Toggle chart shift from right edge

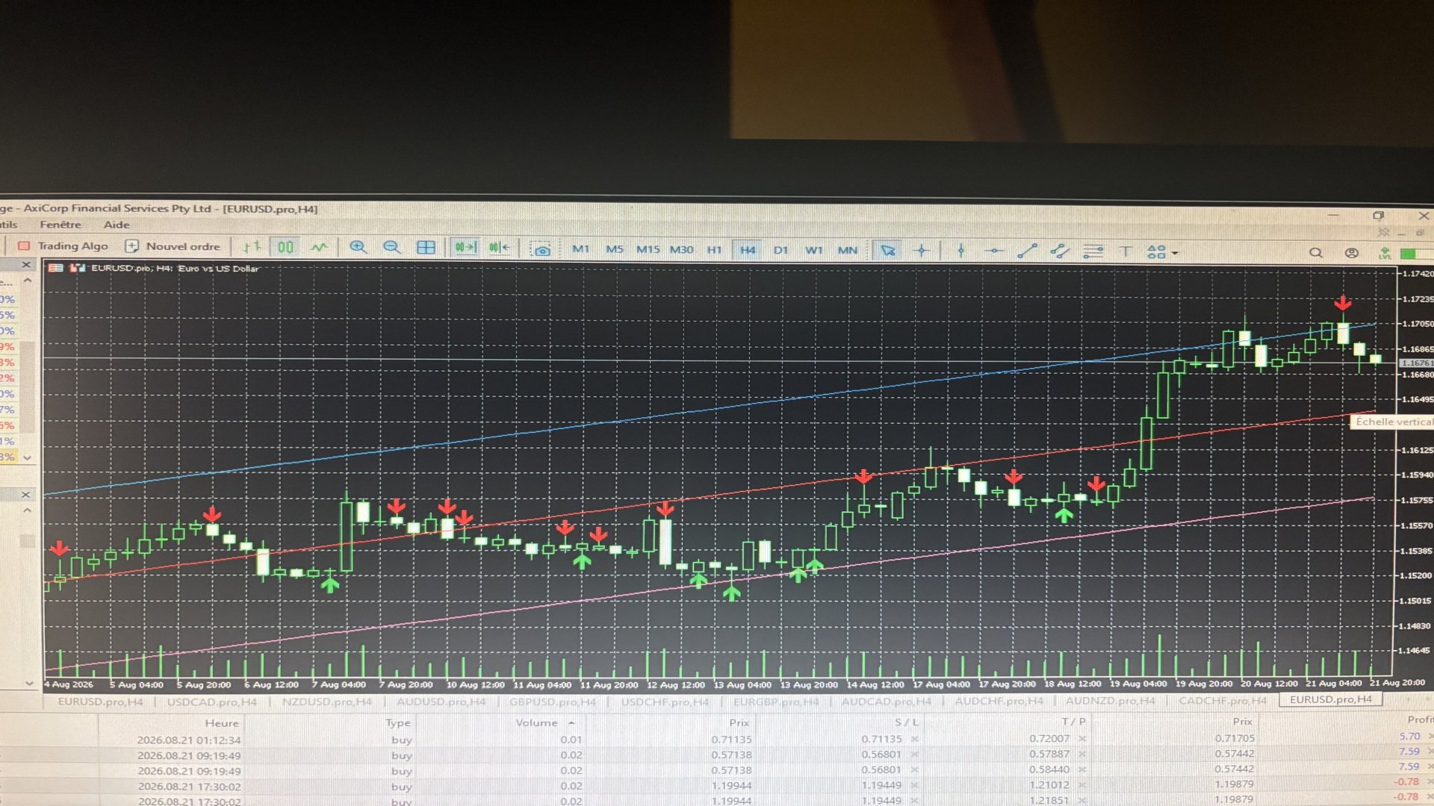coord(499,248)
